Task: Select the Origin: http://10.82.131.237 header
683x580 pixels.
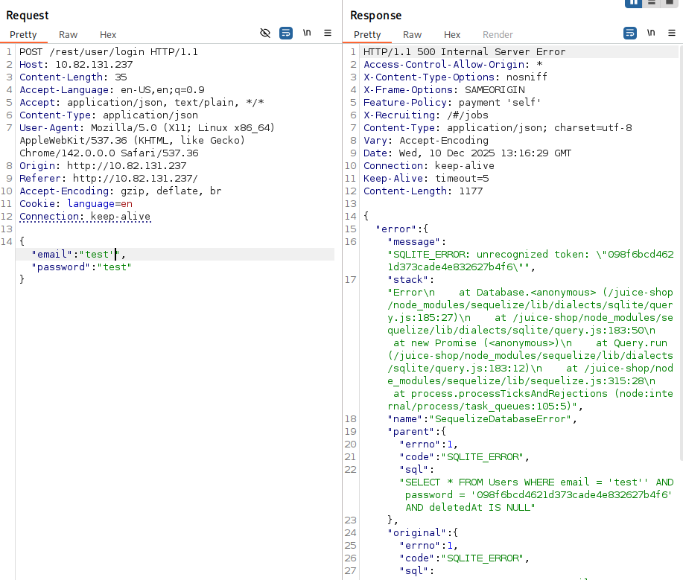Action: pos(103,166)
